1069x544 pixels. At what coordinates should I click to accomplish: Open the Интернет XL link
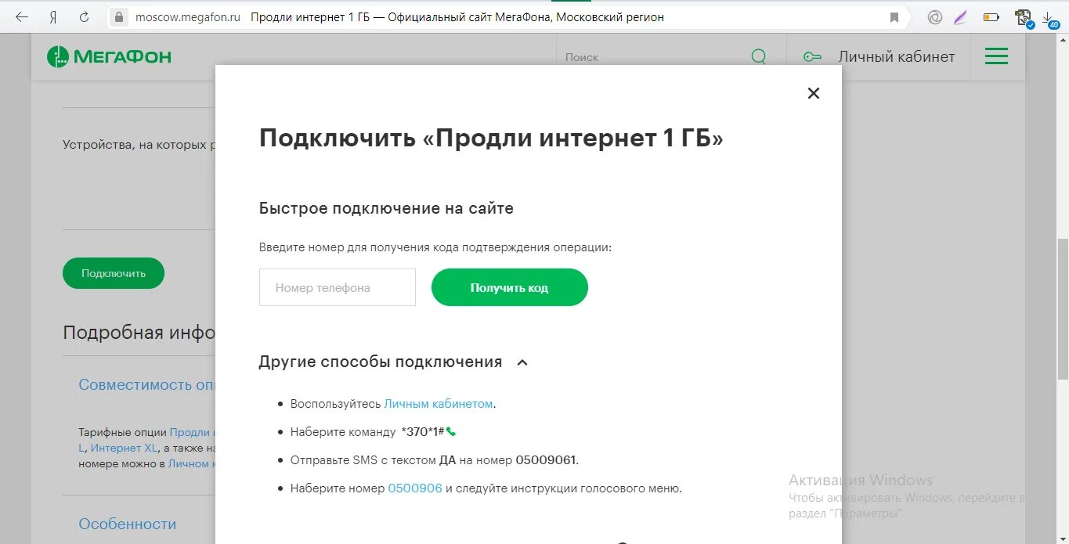pos(124,449)
